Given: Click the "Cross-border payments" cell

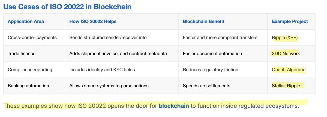Looking at the screenshot, I should click(32, 37).
